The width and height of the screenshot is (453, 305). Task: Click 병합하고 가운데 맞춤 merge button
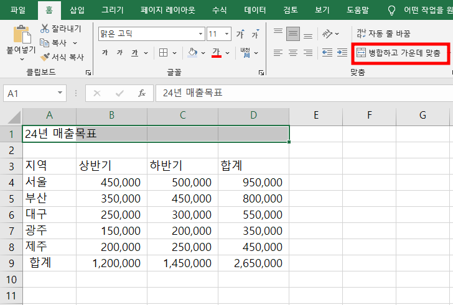(x=399, y=53)
